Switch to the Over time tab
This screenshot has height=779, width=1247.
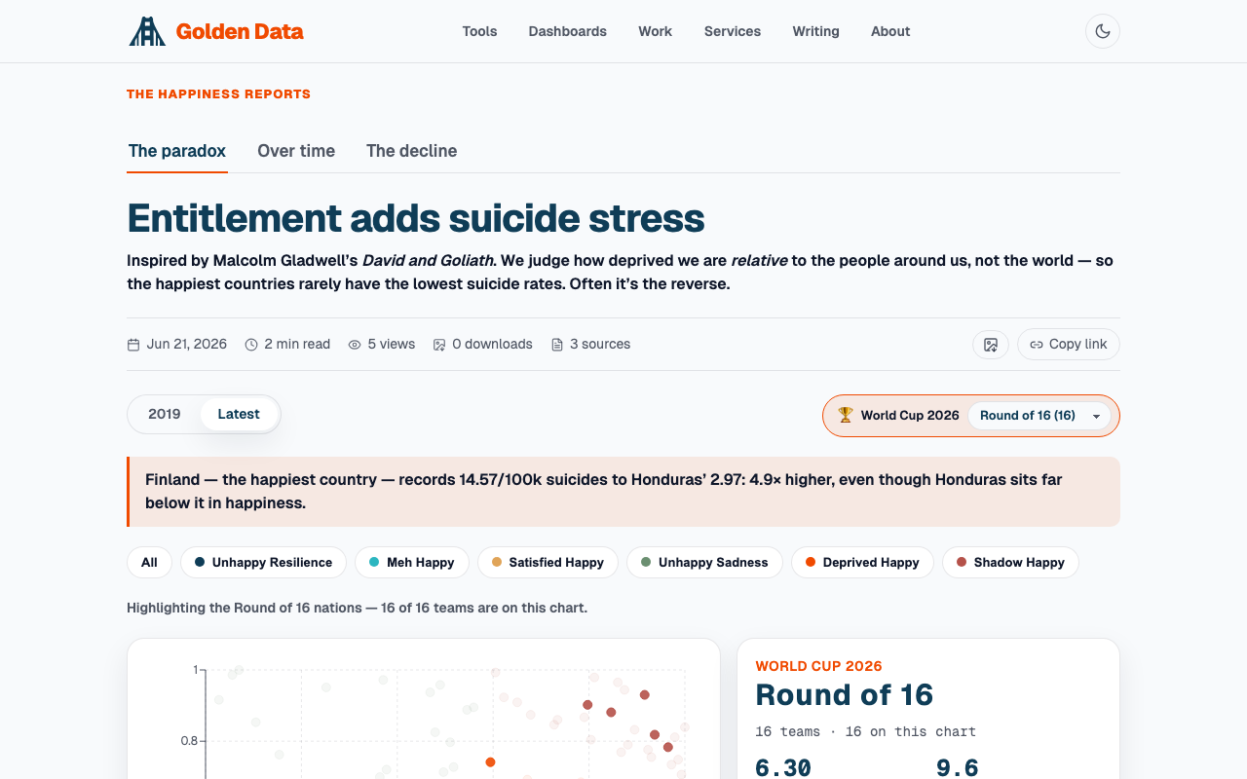[296, 151]
